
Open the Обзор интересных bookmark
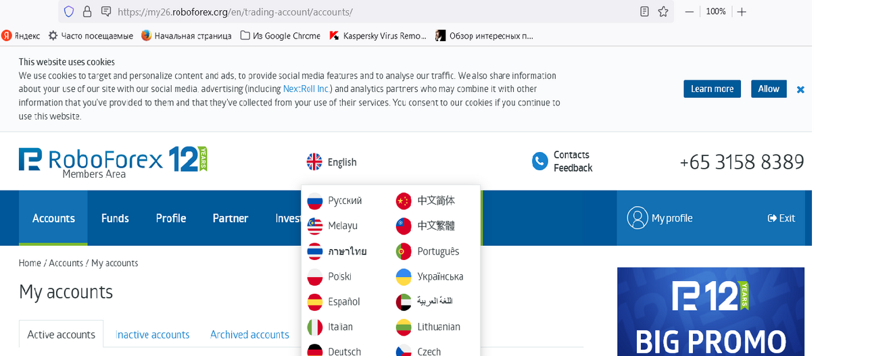[485, 35]
